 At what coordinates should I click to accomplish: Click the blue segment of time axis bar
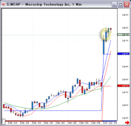(x=110, y=121)
